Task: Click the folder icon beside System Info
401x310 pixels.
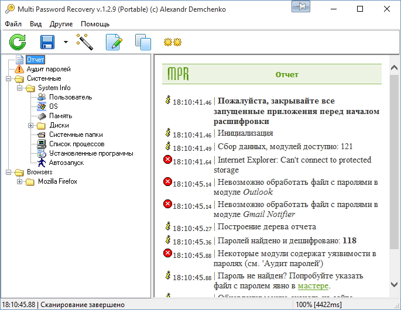Action: click(x=30, y=88)
